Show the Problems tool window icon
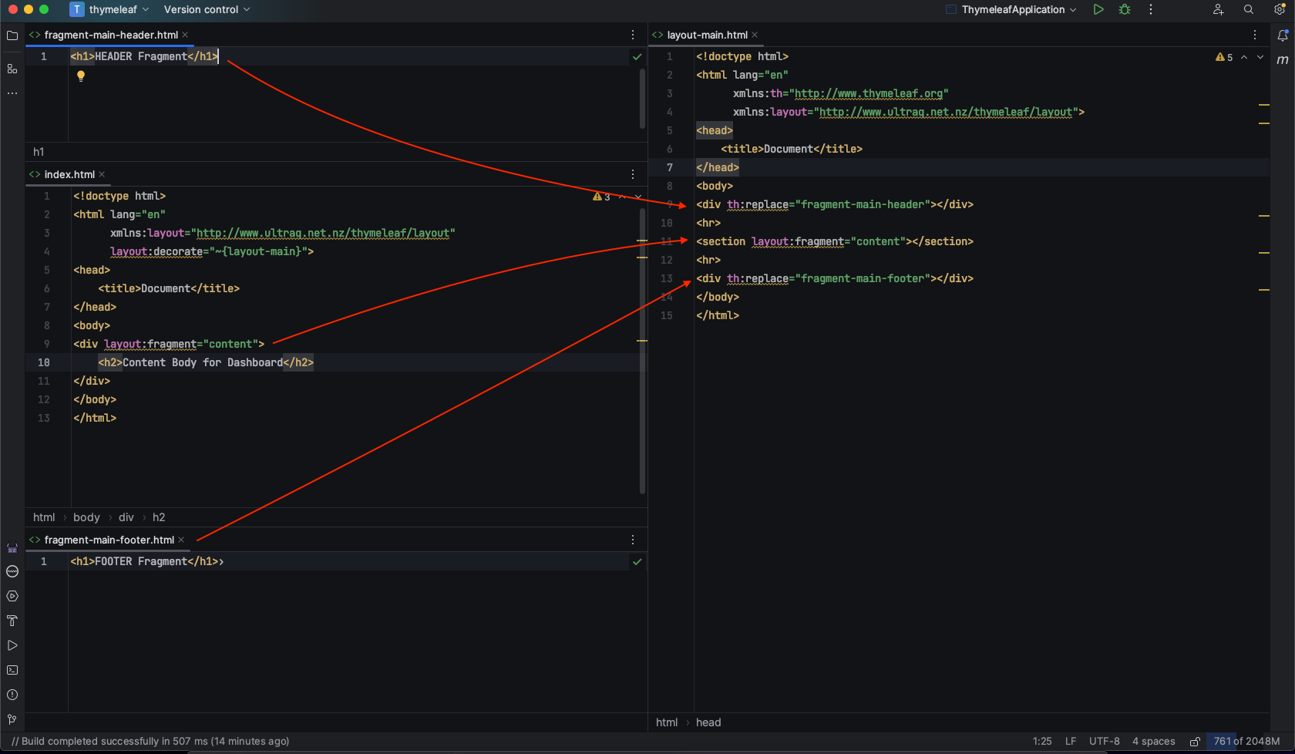The height and width of the screenshot is (754, 1295). point(12,695)
